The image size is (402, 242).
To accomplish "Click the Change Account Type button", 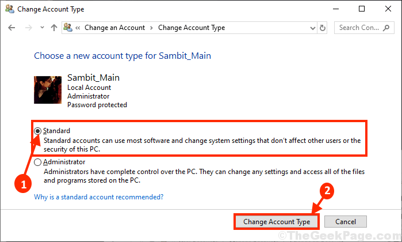I will [277, 222].
